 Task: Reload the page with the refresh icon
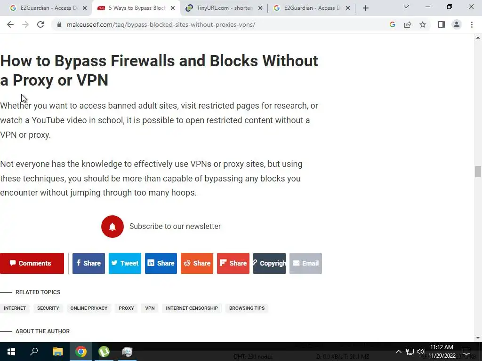[x=40, y=24]
